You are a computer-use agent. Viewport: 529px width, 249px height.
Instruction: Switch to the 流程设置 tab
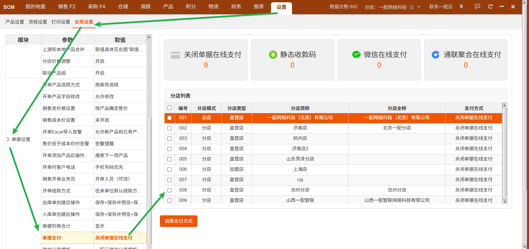point(38,22)
